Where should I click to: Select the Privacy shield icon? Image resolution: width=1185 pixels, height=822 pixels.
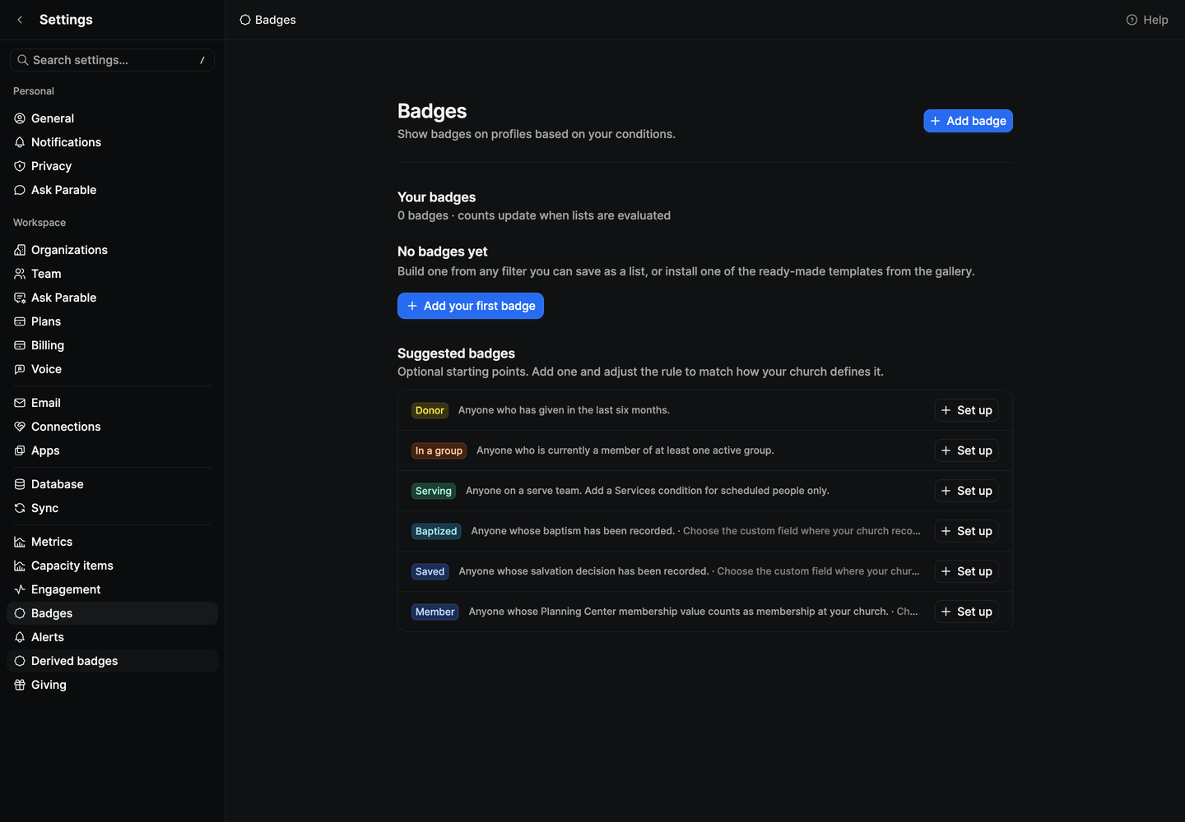tap(20, 166)
